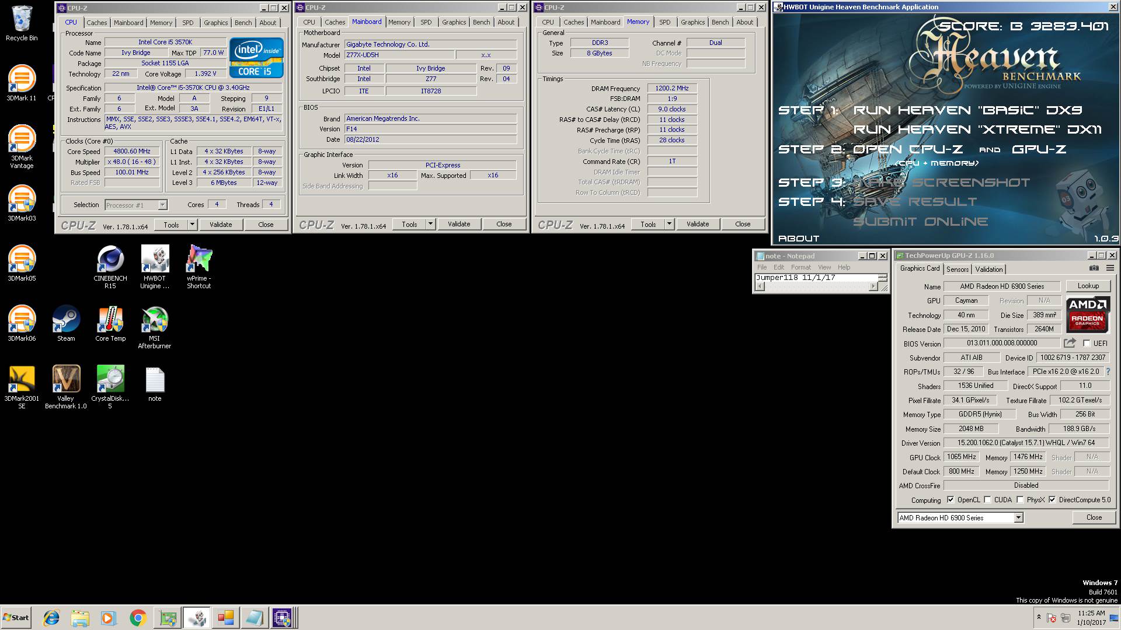Image resolution: width=1121 pixels, height=630 pixels.
Task: Open the 3DMark2001 SE desktop shortcut
Action: tap(22, 387)
